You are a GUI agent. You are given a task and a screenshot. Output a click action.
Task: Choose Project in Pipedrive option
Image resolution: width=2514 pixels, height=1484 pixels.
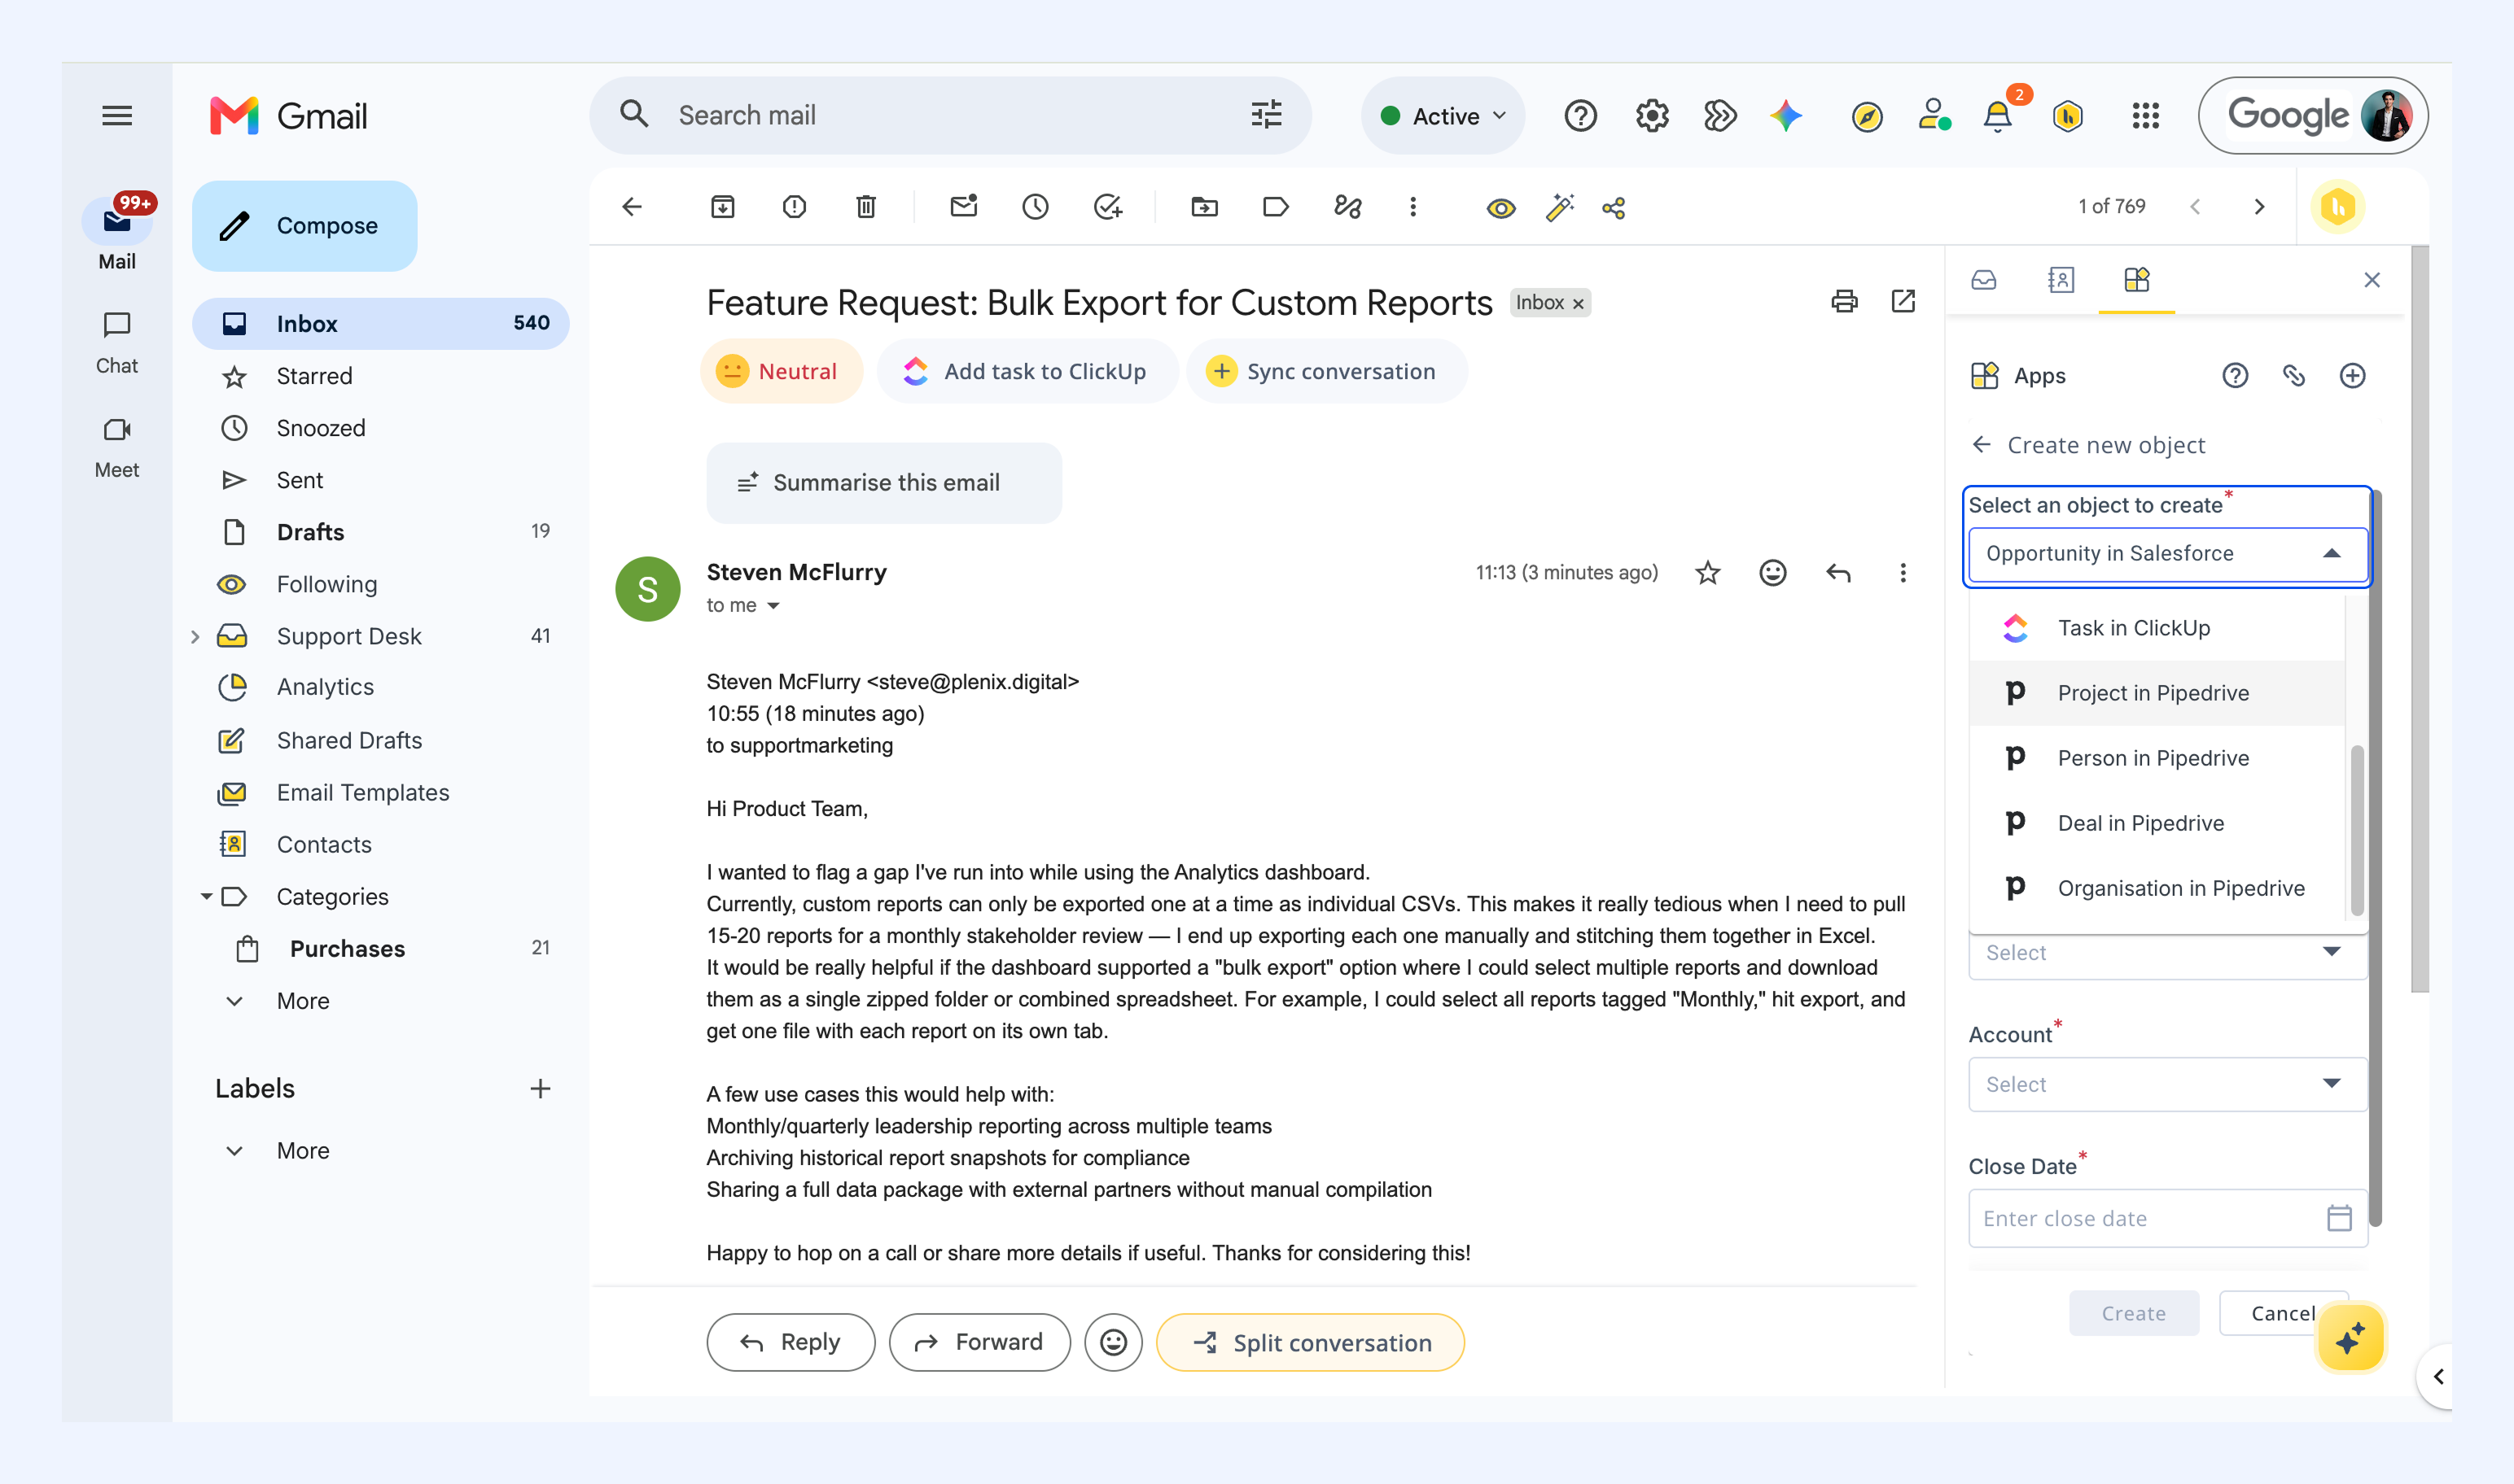[x=2156, y=693]
